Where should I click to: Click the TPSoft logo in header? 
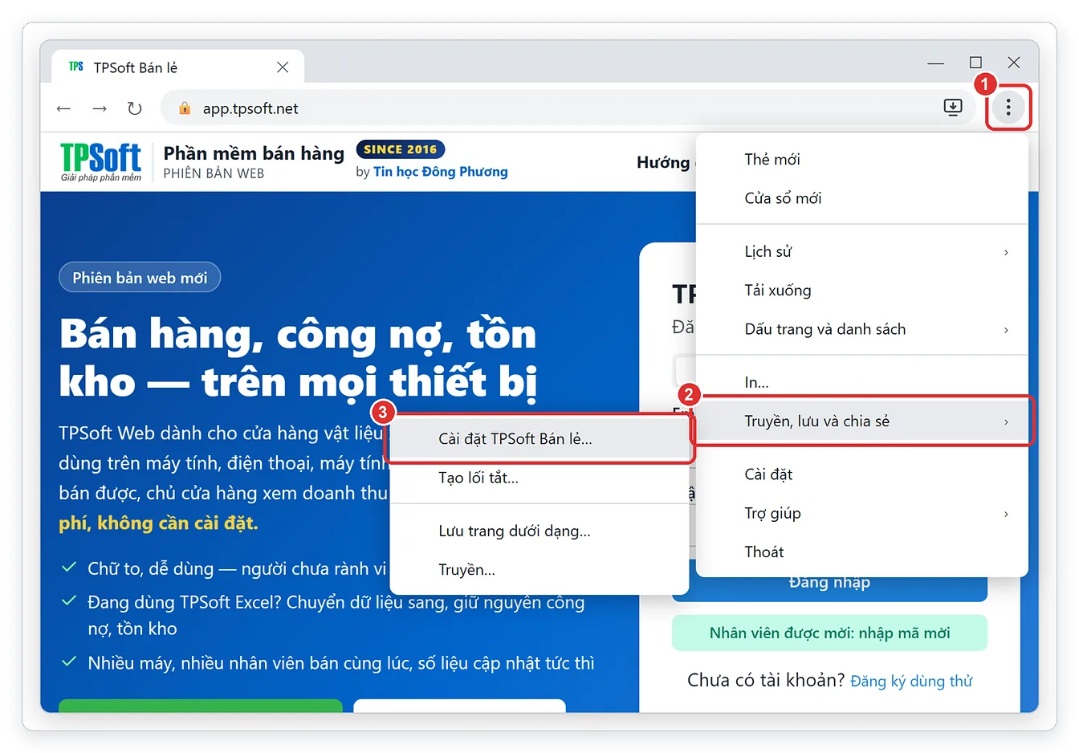101,161
